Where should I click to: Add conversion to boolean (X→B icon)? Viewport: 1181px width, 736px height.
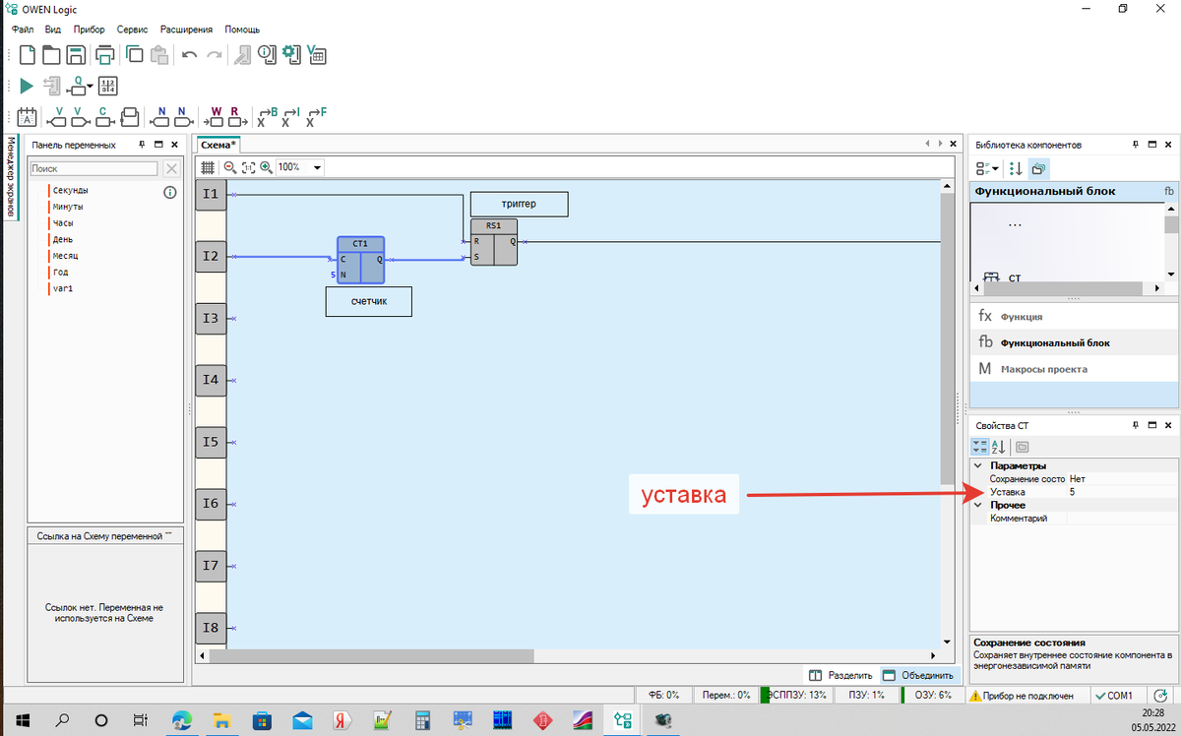click(x=268, y=117)
